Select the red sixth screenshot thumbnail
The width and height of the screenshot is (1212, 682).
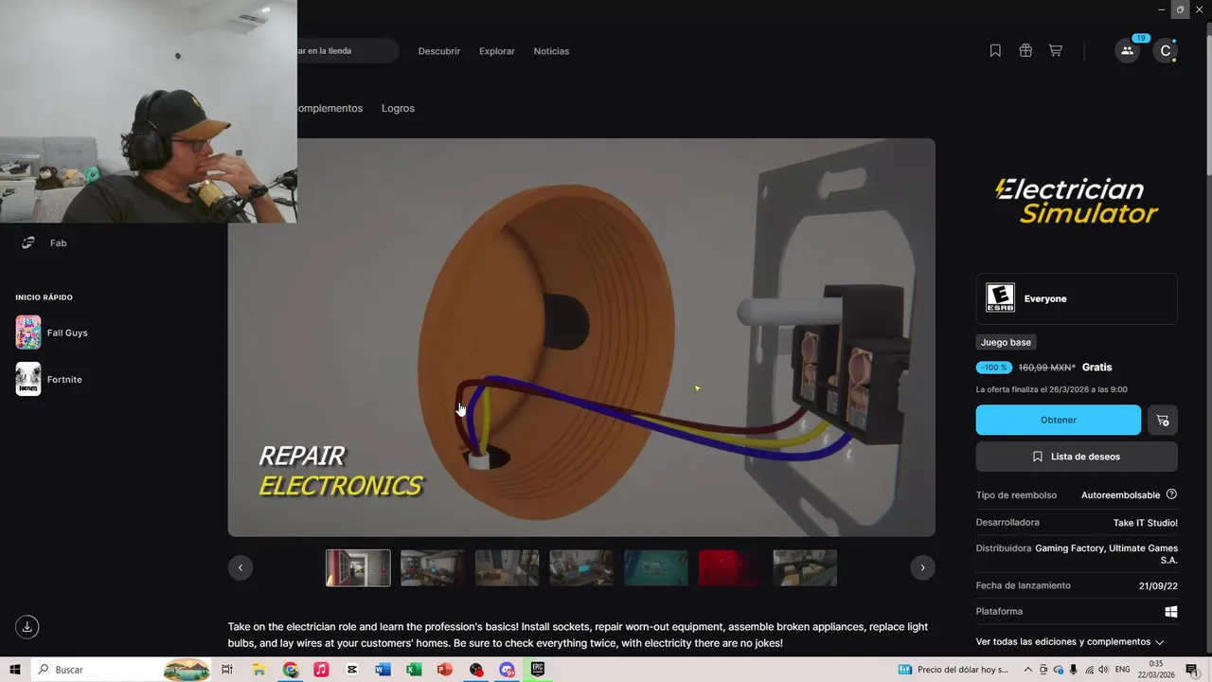point(731,567)
